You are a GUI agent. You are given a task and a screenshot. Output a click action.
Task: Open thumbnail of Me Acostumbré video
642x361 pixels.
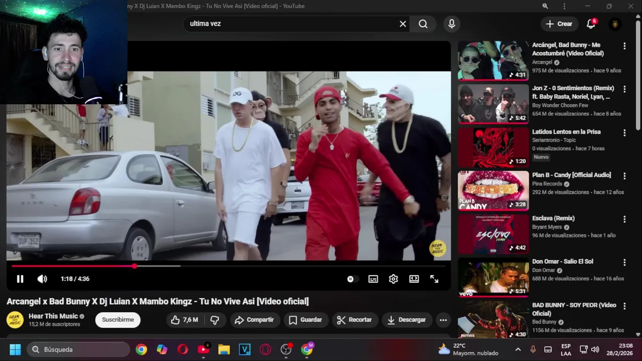tap(493, 61)
